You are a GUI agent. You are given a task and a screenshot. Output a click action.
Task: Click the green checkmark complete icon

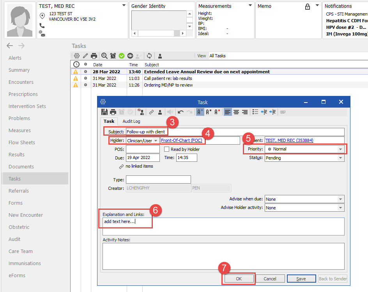(122, 56)
